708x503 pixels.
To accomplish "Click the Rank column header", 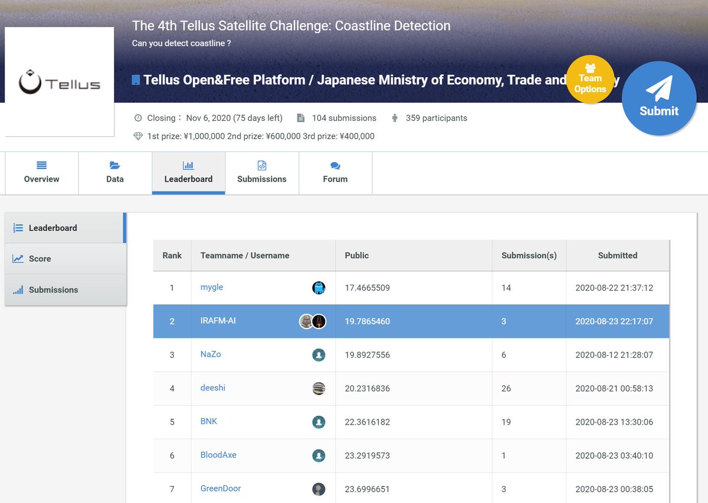I will coord(172,255).
